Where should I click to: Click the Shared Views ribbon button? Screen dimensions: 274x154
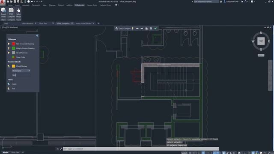point(3,12)
